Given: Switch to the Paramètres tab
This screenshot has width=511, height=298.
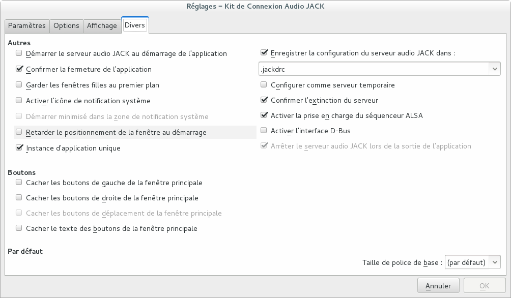Looking at the screenshot, I should click(27, 25).
